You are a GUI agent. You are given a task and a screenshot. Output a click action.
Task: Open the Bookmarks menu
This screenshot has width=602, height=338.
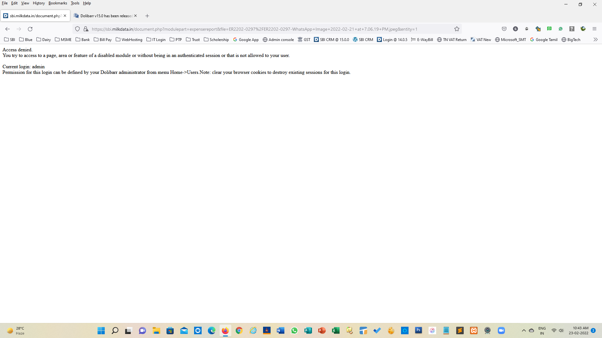coord(58,3)
